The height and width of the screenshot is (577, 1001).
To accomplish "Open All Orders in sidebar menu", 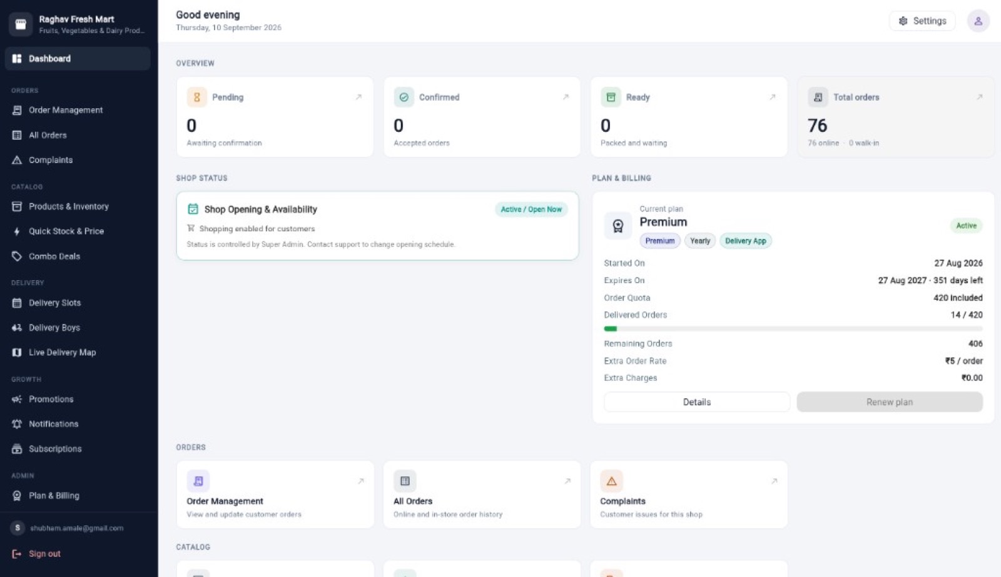I will point(78,135).
